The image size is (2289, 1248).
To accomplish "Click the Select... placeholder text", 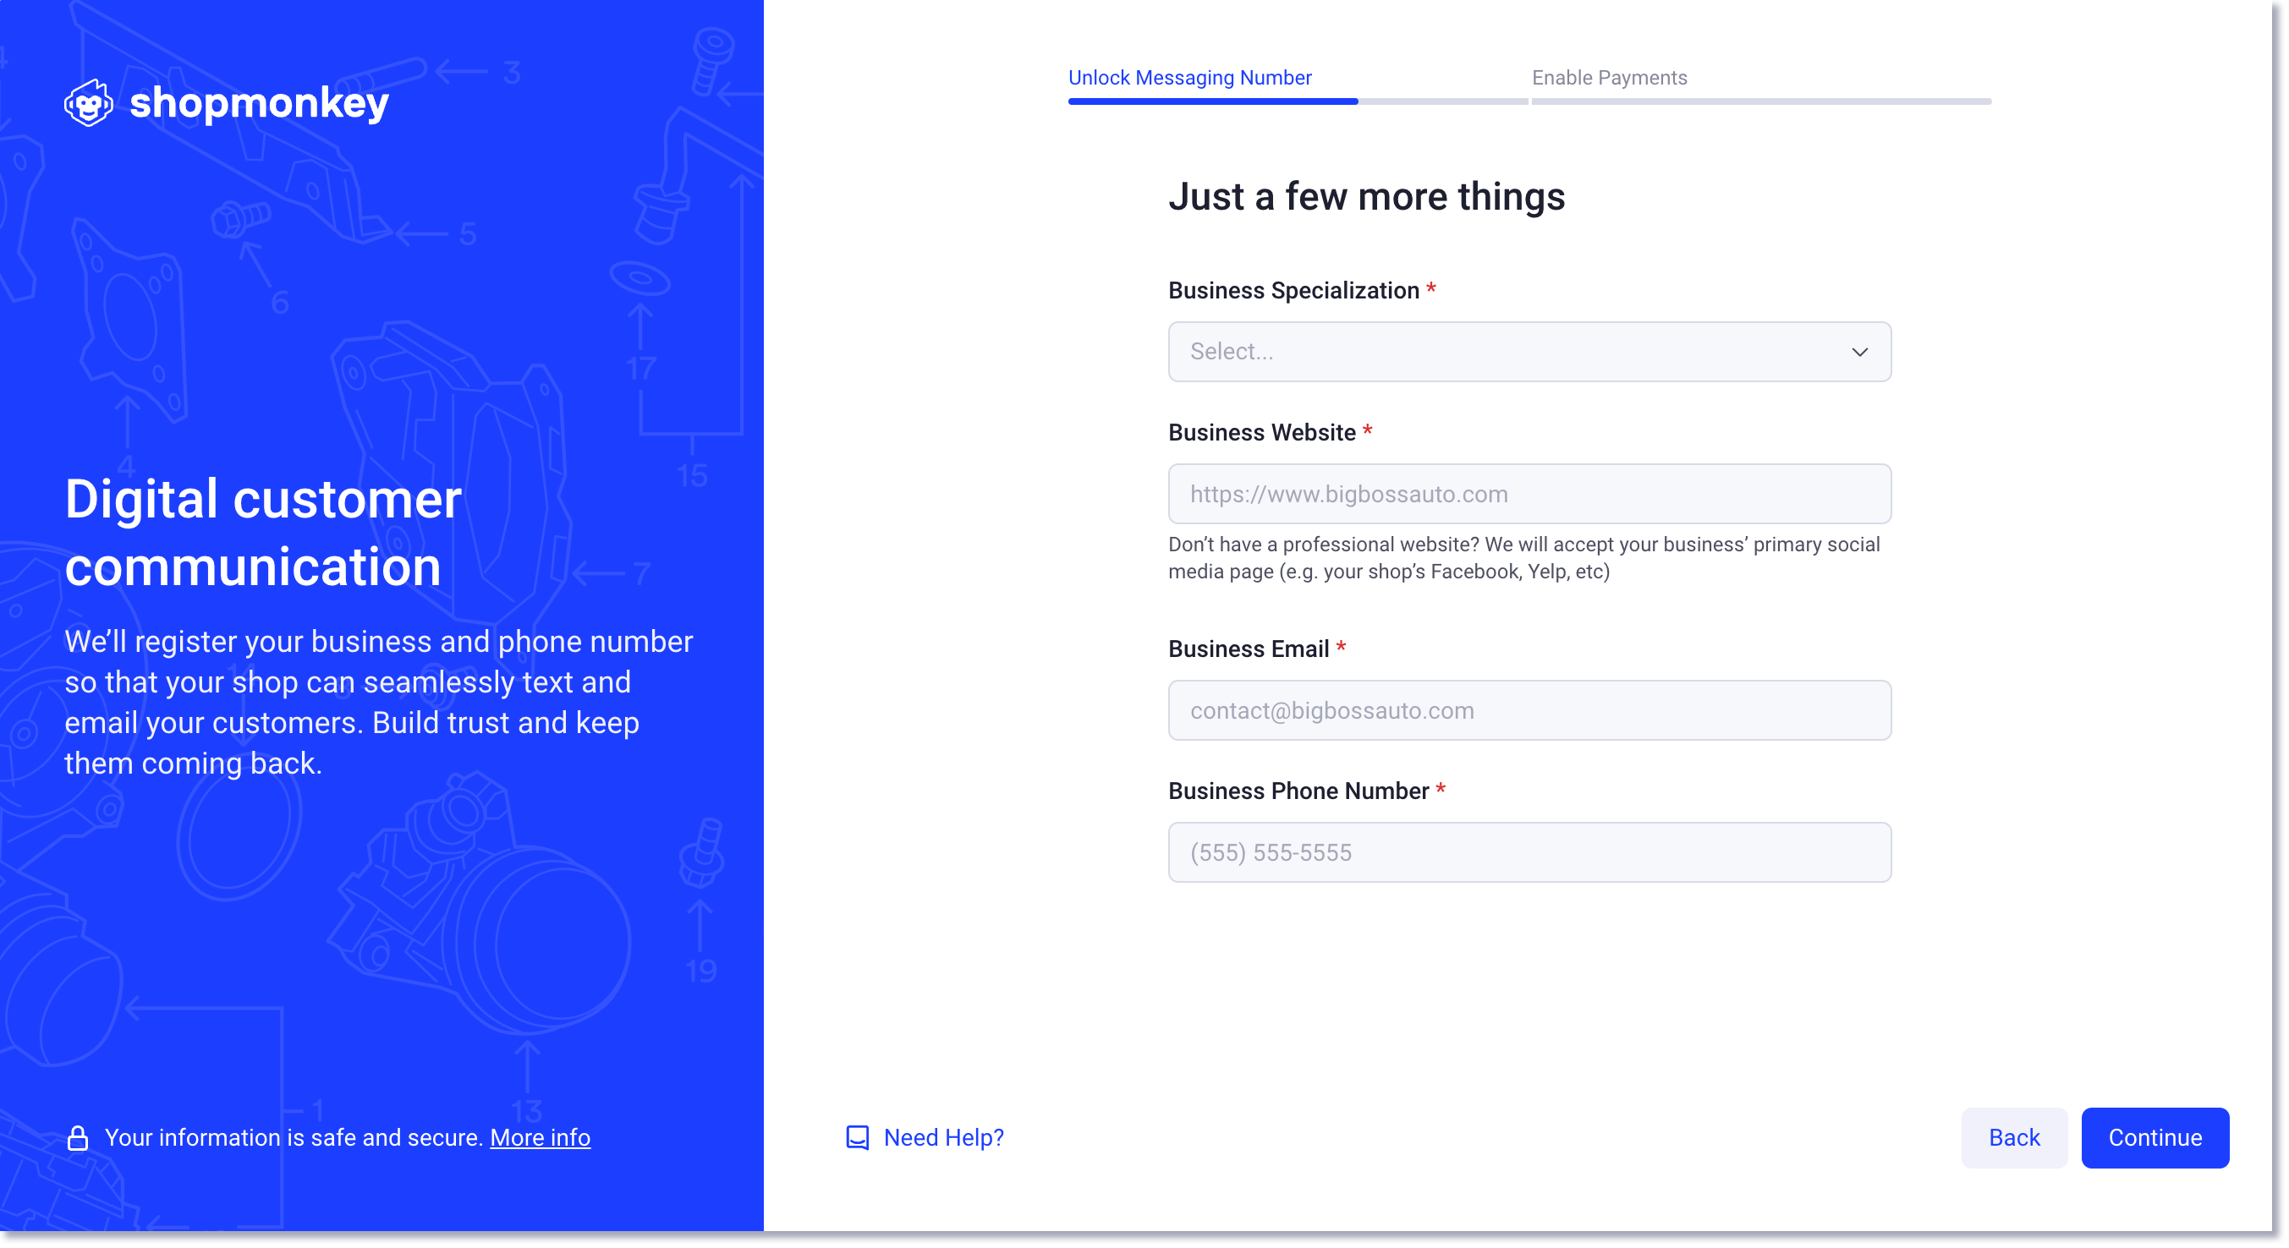I will tap(1232, 352).
